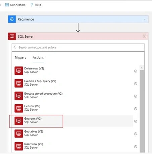Screen dimensions: 152x154
Task: Open the Recurrence ellipsis options menu
Action: [144, 19]
